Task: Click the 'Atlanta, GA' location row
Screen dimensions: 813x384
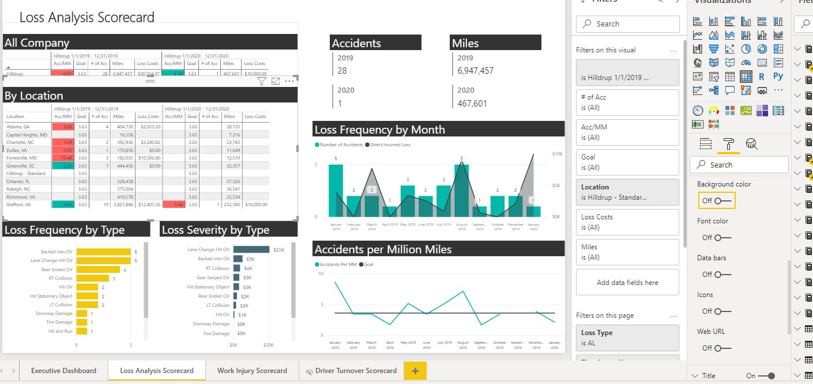Action: tap(137, 127)
